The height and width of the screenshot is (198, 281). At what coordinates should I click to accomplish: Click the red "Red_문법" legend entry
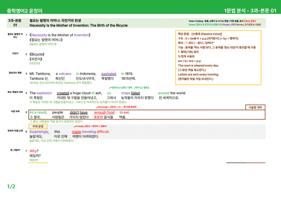250,21
